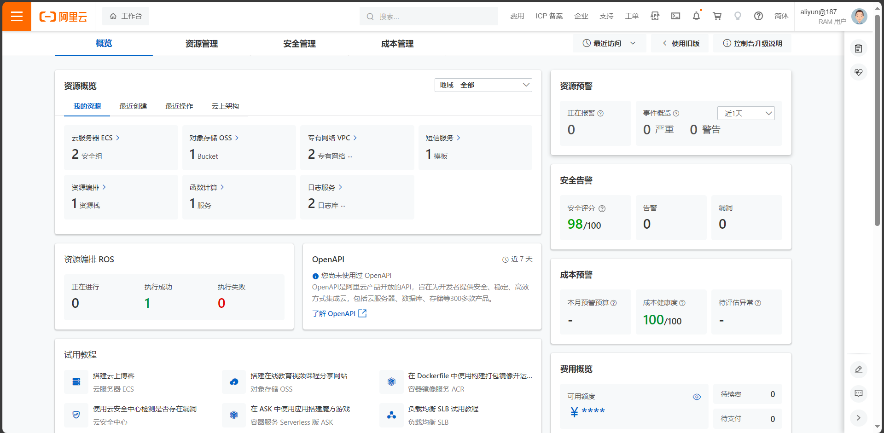Open the 支持 menu

tap(606, 16)
